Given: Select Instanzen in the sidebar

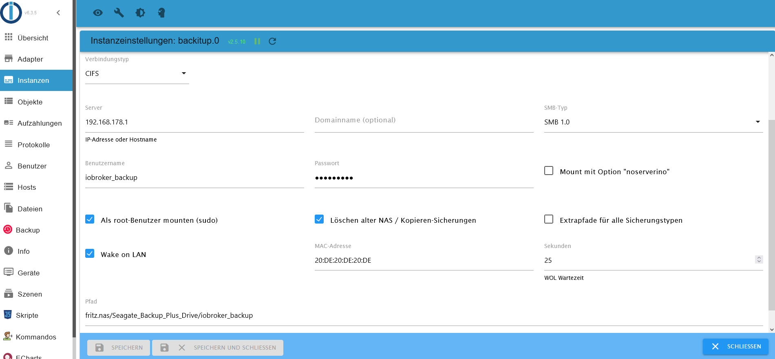Looking at the screenshot, I should pyautogui.click(x=36, y=80).
